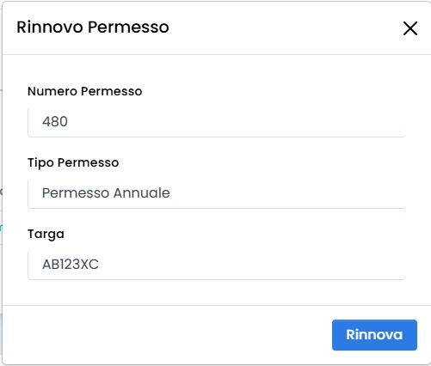Focus the Numero Permesso input field

tap(217, 122)
